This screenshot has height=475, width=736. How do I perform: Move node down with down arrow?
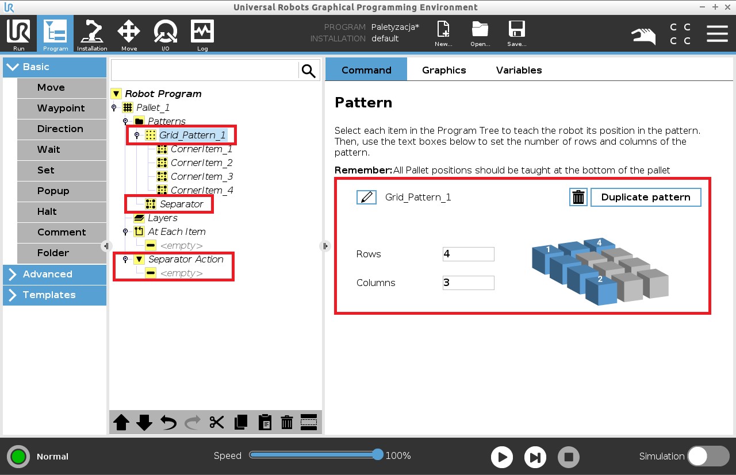pos(144,423)
